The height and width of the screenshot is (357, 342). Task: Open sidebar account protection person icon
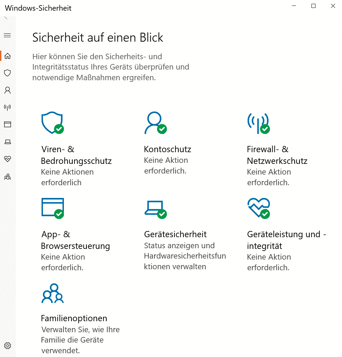tap(8, 90)
